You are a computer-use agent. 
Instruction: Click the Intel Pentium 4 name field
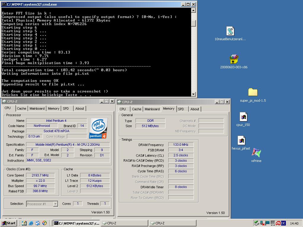coord(57,121)
